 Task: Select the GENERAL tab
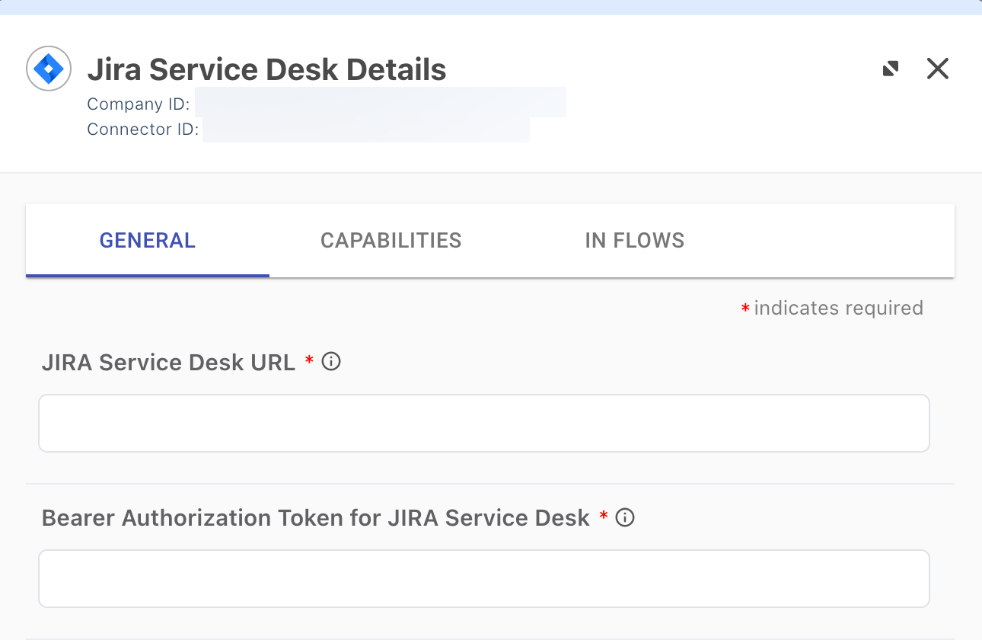point(147,240)
